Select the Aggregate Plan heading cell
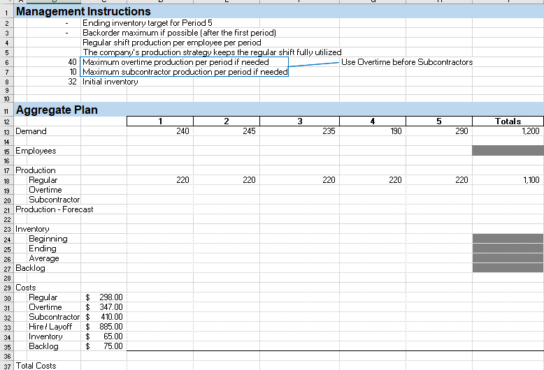 [57, 110]
